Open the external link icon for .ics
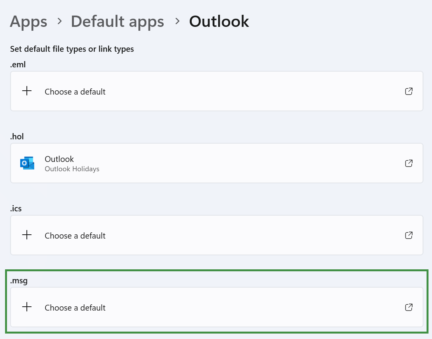The image size is (432, 339). 409,235
